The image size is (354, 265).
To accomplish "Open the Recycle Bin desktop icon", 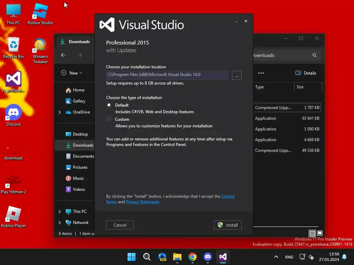I will 13,48.
